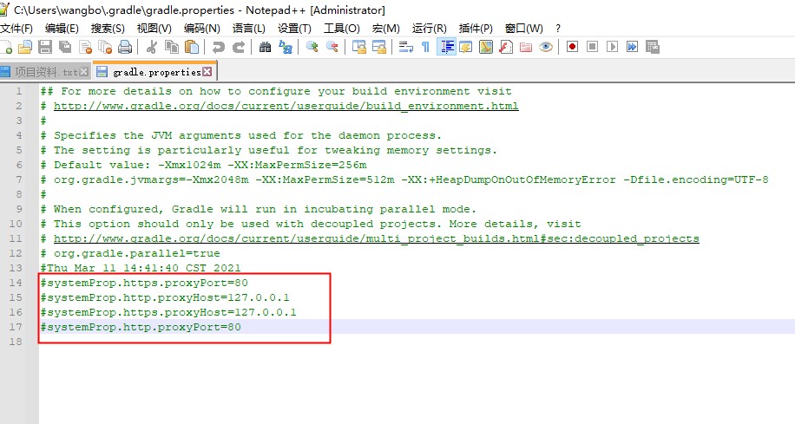Open the 窗口(W) menu
The width and height of the screenshot is (795, 424).
point(523,29)
